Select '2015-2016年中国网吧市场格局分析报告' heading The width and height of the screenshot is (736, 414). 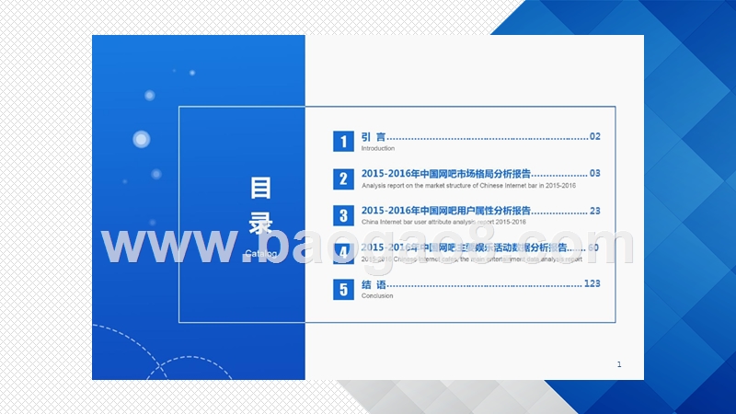click(x=446, y=174)
